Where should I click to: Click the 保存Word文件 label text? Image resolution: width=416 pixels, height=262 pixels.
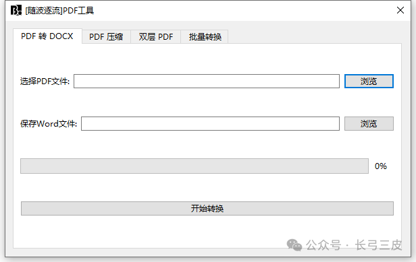point(49,123)
